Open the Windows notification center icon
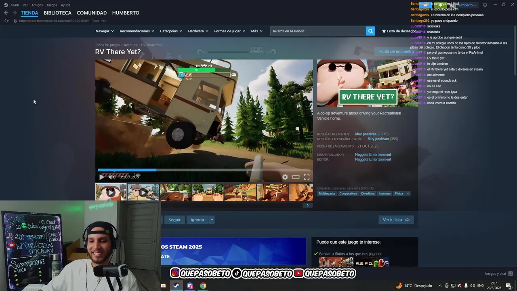The height and width of the screenshot is (291, 517). pyautogui.click(x=509, y=286)
